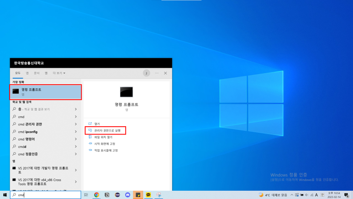Click the Meet Now tray icon
The image size is (353, 199).
coord(297,195)
